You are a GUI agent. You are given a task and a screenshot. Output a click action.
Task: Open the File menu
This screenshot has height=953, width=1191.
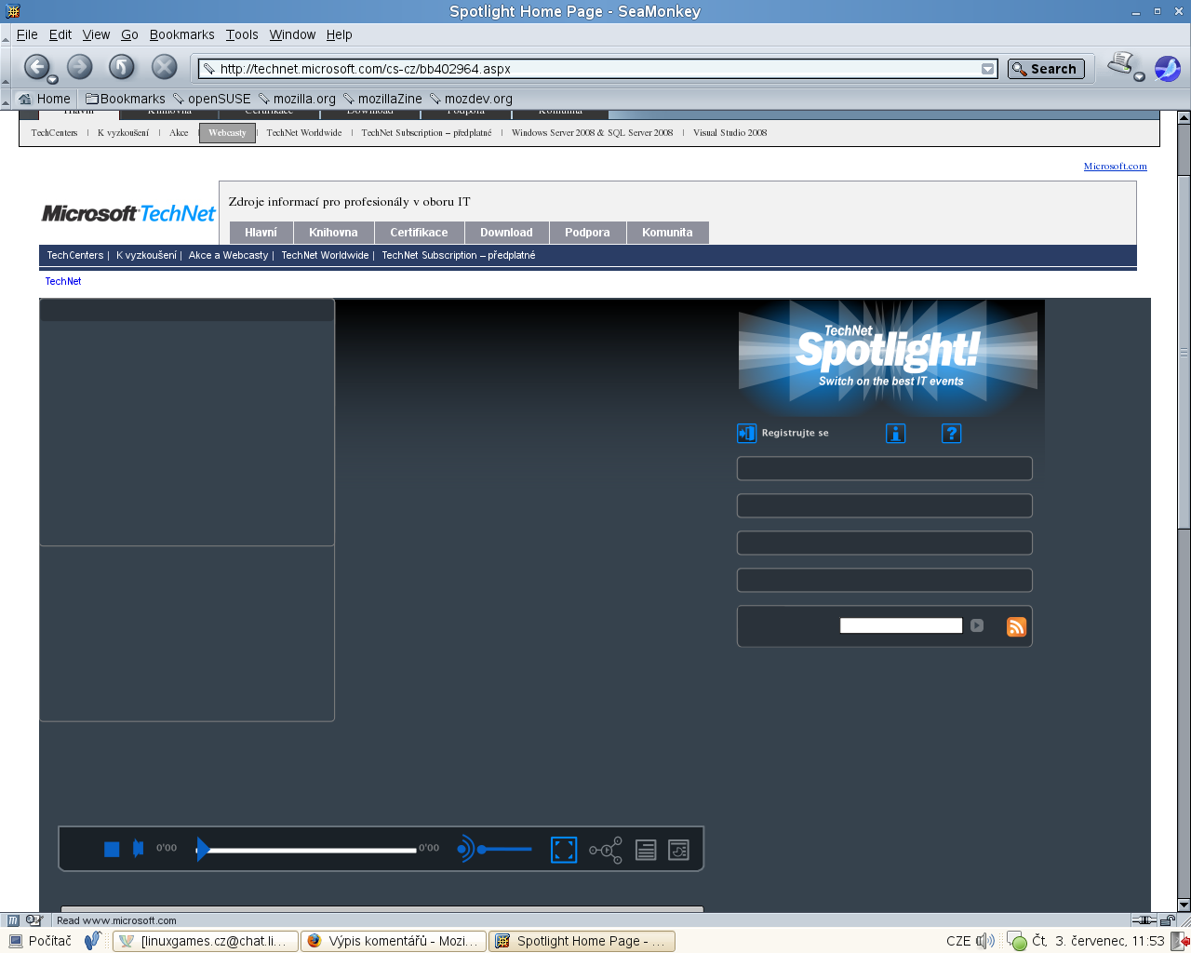pyautogui.click(x=27, y=34)
